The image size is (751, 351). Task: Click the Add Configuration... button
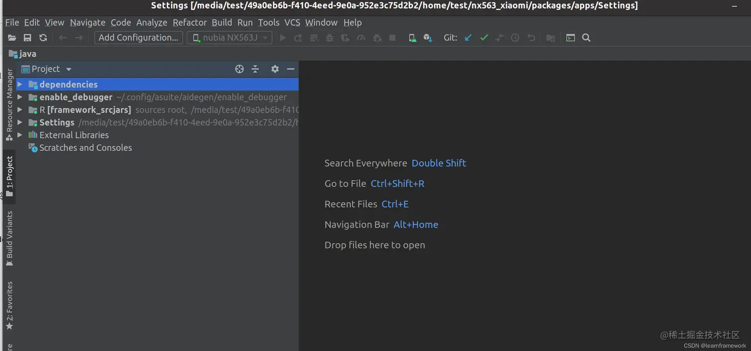139,38
